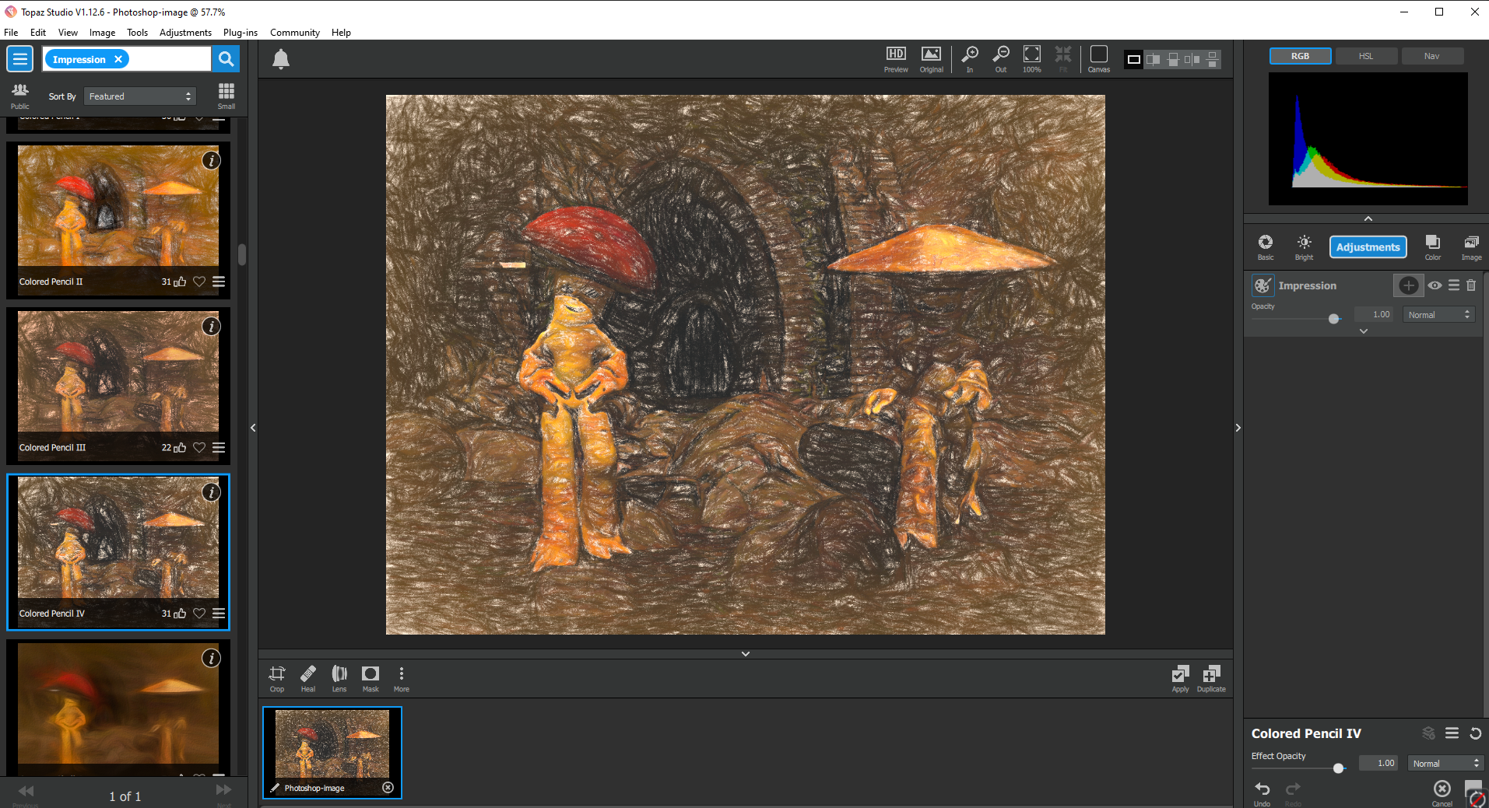Select the Crop tool
This screenshot has width=1489, height=808.
277,678
